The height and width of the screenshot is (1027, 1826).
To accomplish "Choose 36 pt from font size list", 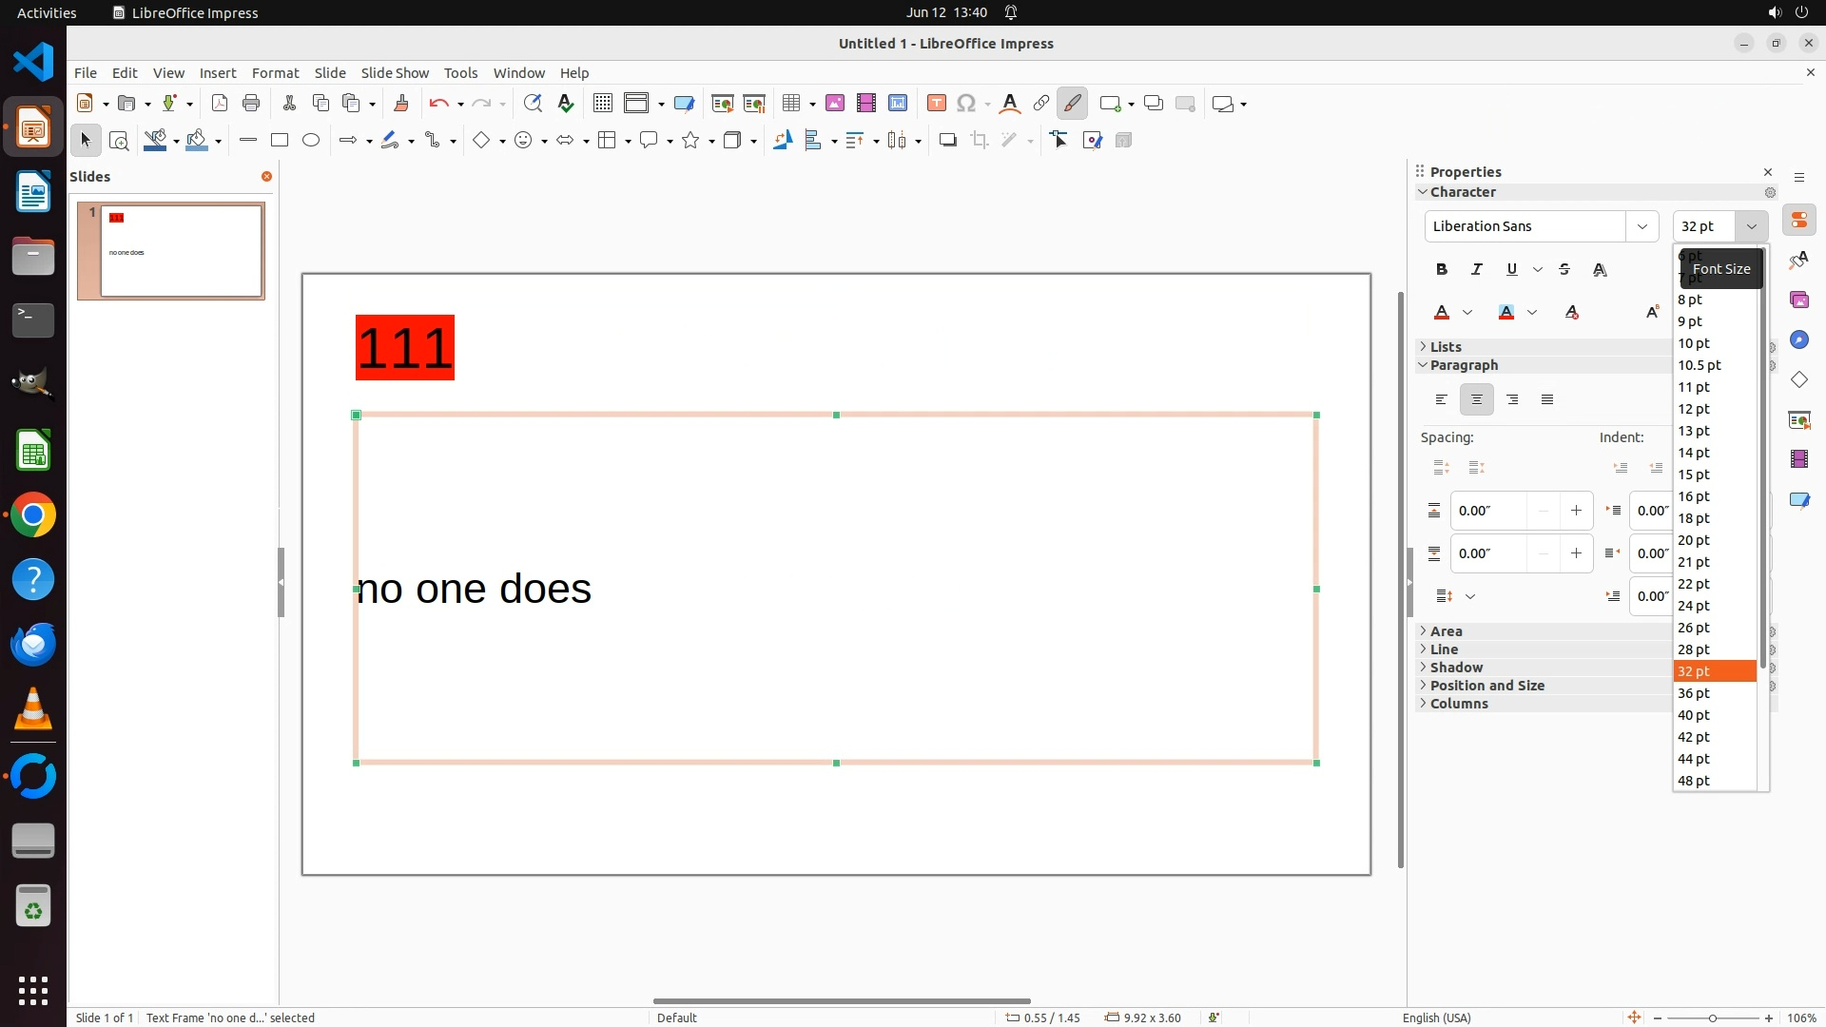I will point(1694,693).
